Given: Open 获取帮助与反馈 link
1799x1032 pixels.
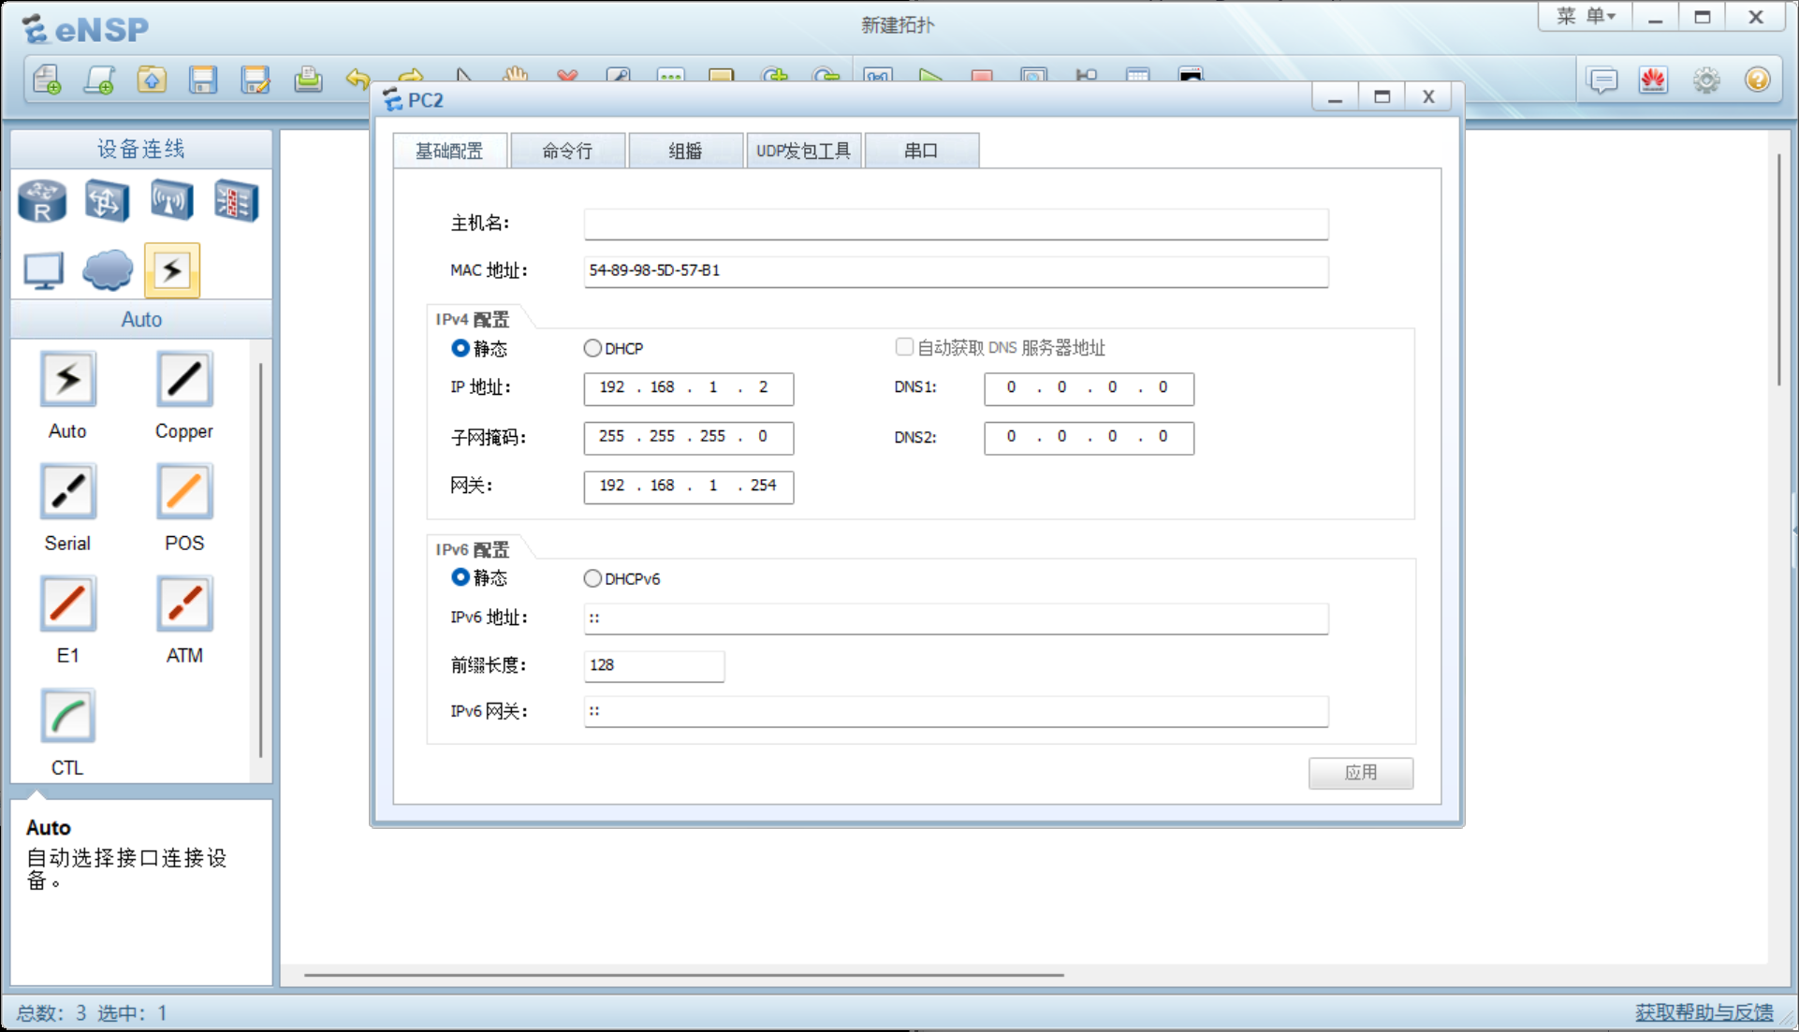Looking at the screenshot, I should click(x=1704, y=1011).
